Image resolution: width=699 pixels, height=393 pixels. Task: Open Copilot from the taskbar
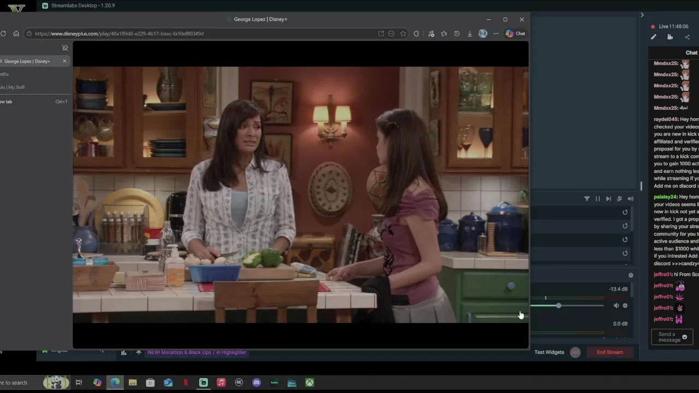click(x=97, y=383)
